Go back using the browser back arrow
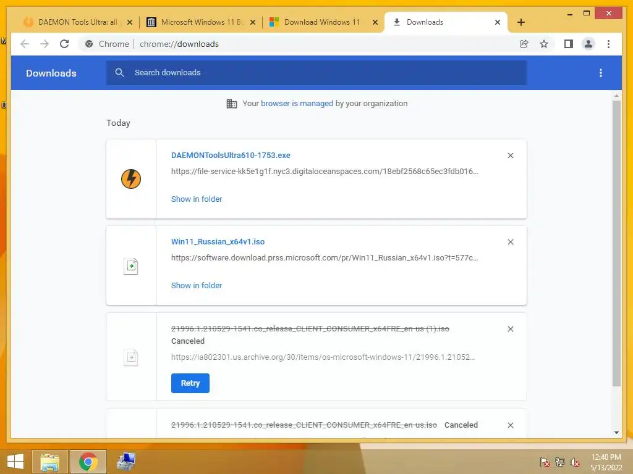633x474 pixels. pos(25,44)
